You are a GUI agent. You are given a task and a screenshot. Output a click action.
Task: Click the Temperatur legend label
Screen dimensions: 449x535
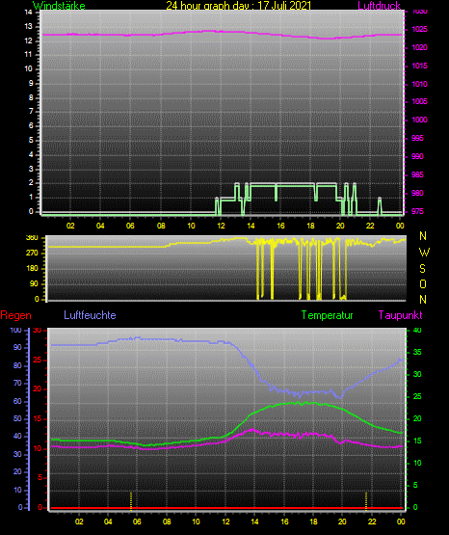327,315
